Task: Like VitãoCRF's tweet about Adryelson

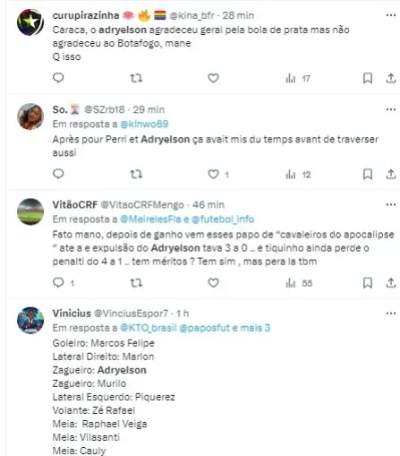Action: (213, 283)
